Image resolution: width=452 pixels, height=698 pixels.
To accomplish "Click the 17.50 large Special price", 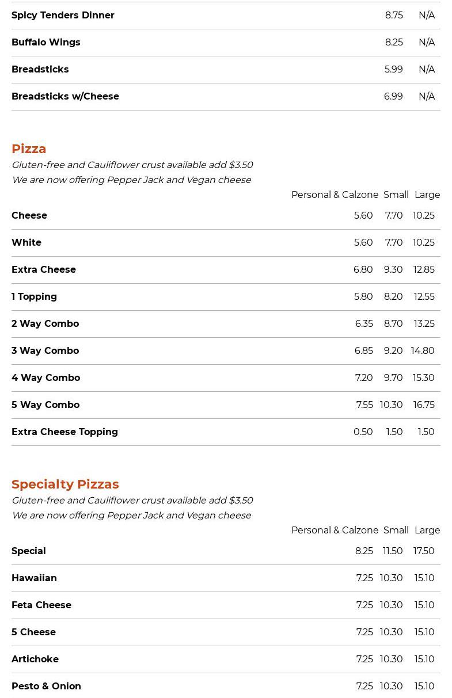I will [424, 551].
